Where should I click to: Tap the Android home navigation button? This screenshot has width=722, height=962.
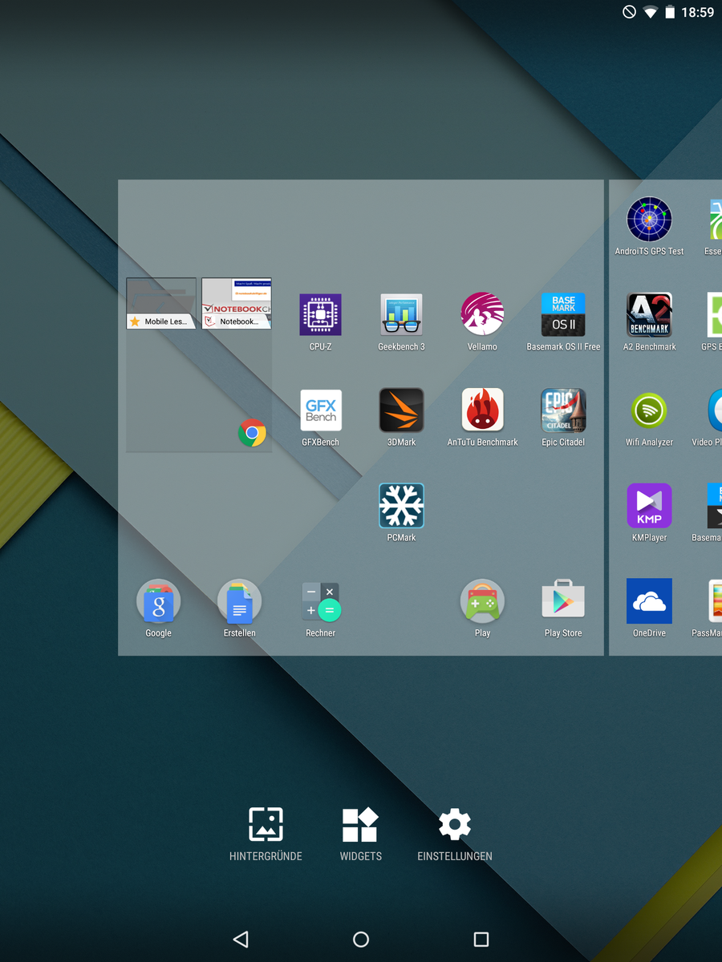click(361, 939)
